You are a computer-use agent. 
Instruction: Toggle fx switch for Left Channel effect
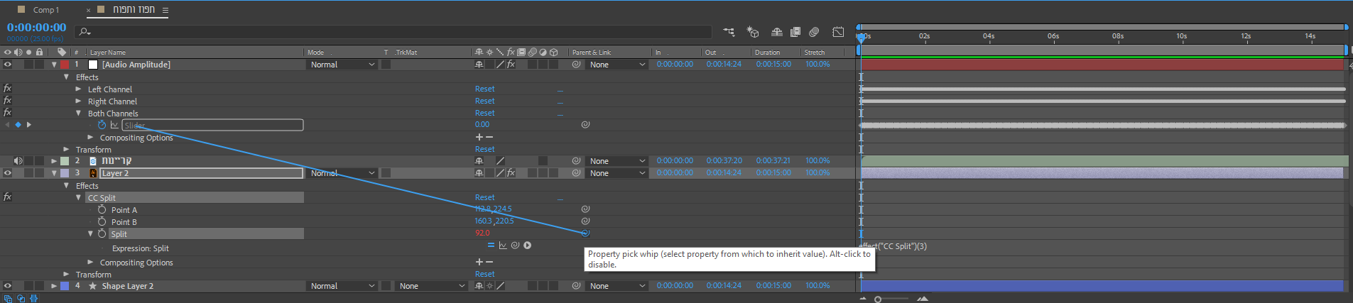pos(8,89)
